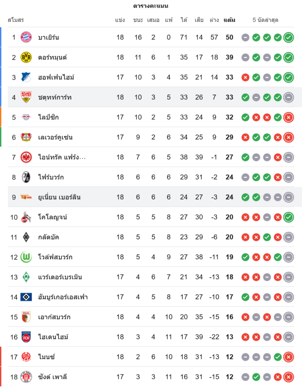
Task: Click the Bayer Leverkusen crest icon
Action: pyautogui.click(x=26, y=137)
